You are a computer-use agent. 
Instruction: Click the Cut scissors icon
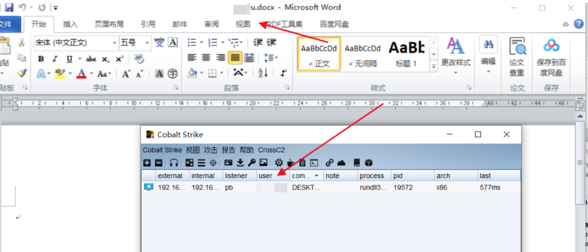click(21, 42)
